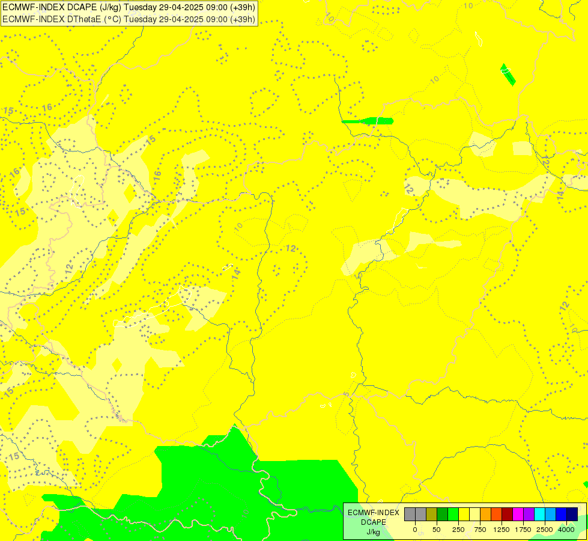Image resolution: width=588 pixels, height=541 pixels.
Task: Click the light blue legend swatch
Action: coord(551,515)
